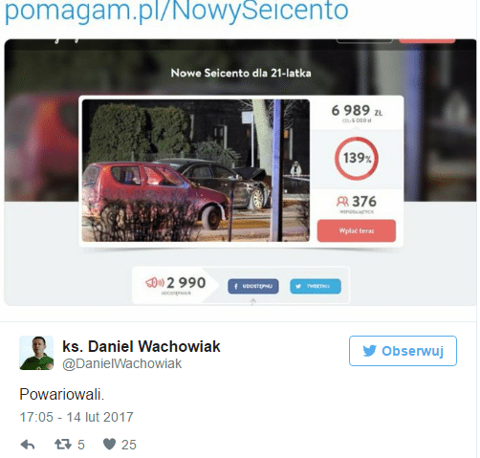Open the @DanielWachowiak handle
Screen dimensions: 480x458
(x=122, y=363)
